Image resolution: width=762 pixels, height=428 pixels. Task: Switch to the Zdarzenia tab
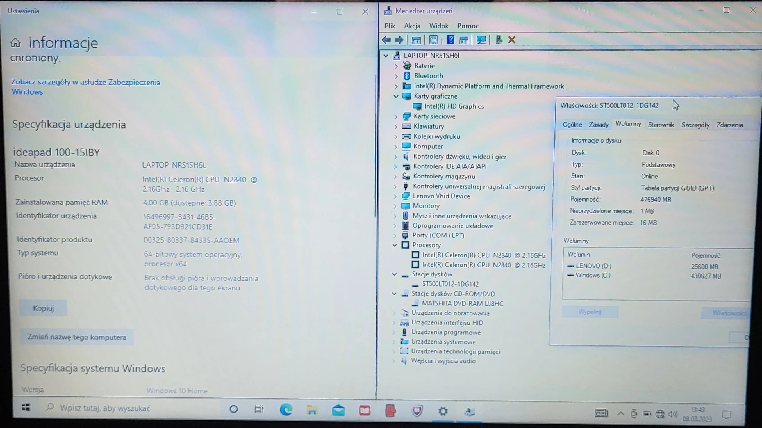729,125
